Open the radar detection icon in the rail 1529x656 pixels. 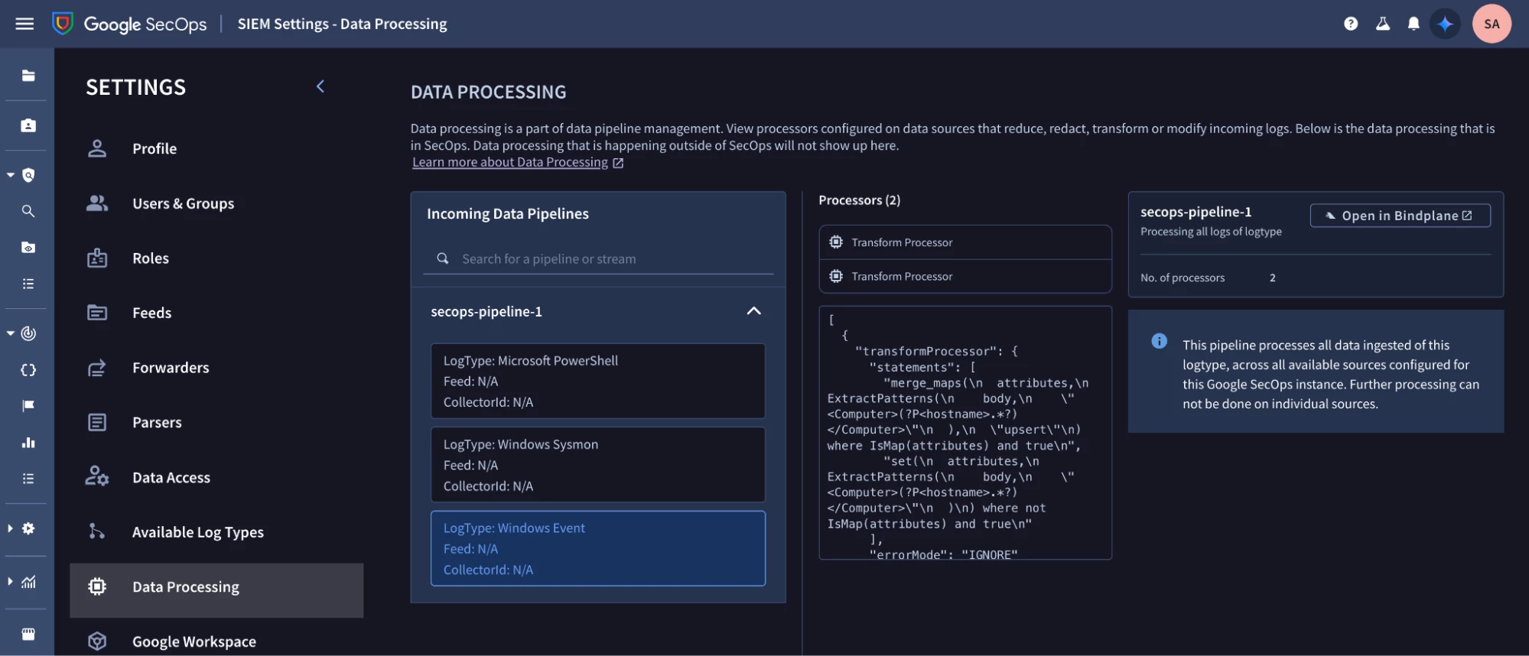(28, 333)
